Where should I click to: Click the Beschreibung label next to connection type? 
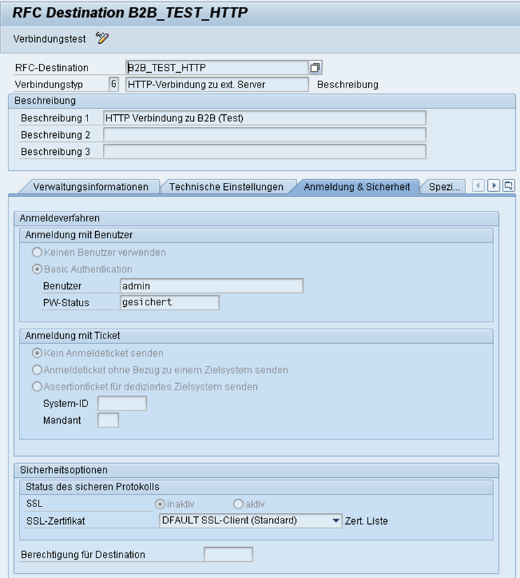[348, 84]
